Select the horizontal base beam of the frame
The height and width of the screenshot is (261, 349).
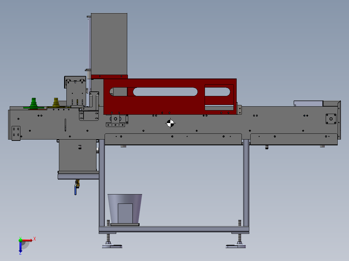tap(174, 229)
